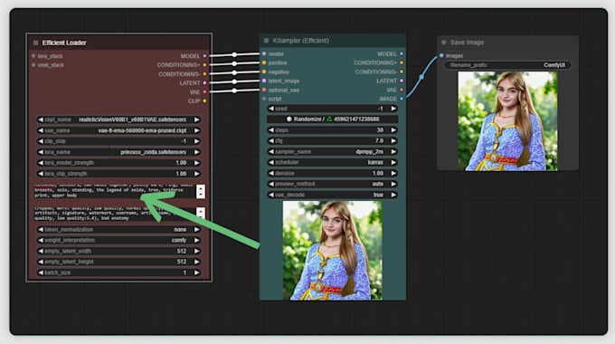
Task: Collapse the Save Image node via its title dot
Action: click(x=443, y=43)
